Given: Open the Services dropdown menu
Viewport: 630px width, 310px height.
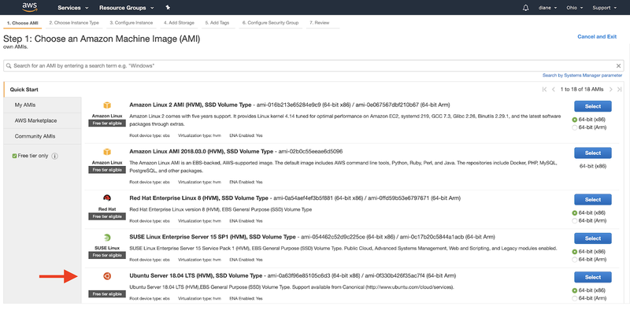Looking at the screenshot, I should point(72,8).
